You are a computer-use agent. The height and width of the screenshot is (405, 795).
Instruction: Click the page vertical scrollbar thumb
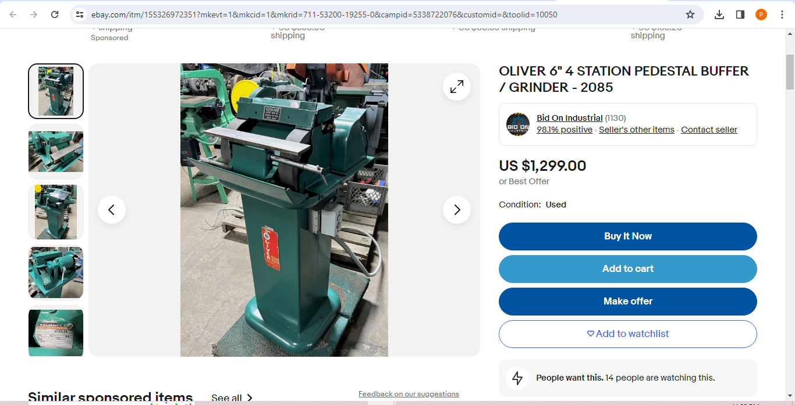tap(790, 73)
